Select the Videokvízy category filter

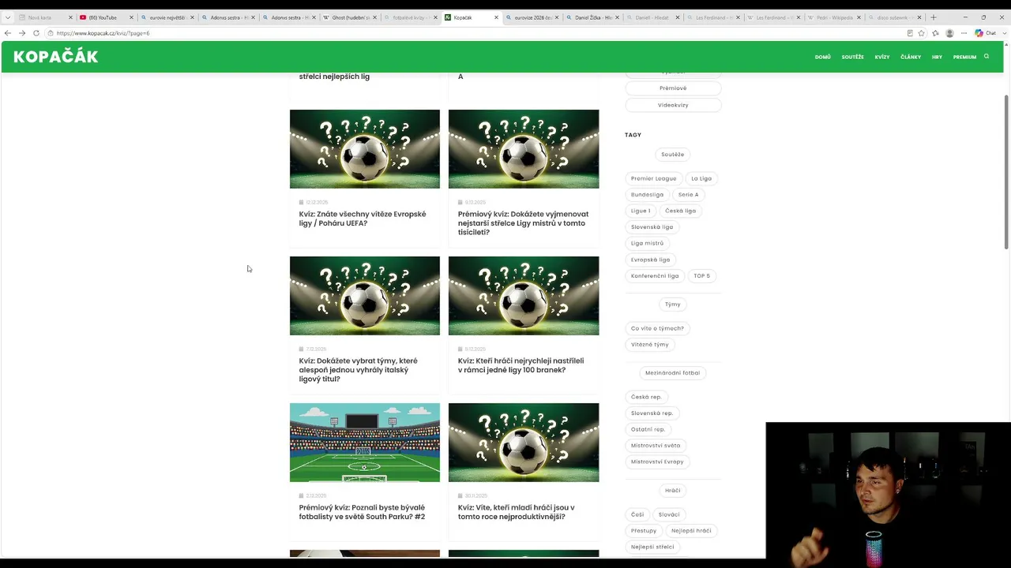coord(673,105)
